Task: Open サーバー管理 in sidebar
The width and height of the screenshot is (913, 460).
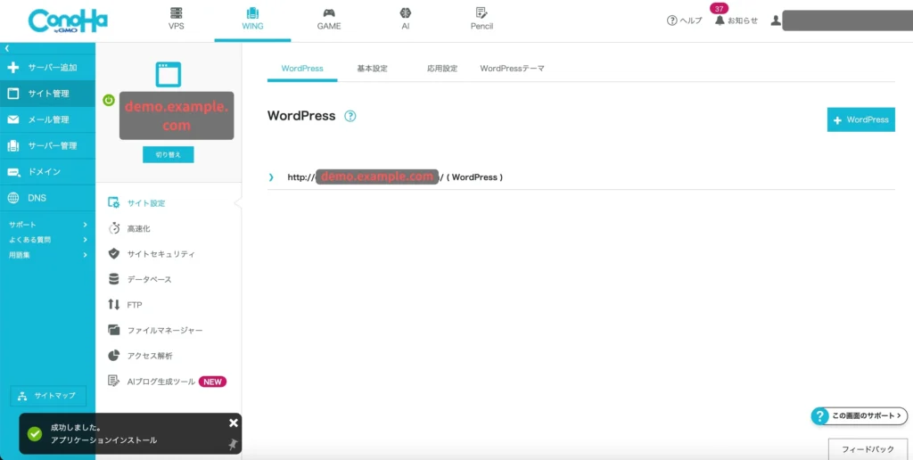Action: click(48, 146)
